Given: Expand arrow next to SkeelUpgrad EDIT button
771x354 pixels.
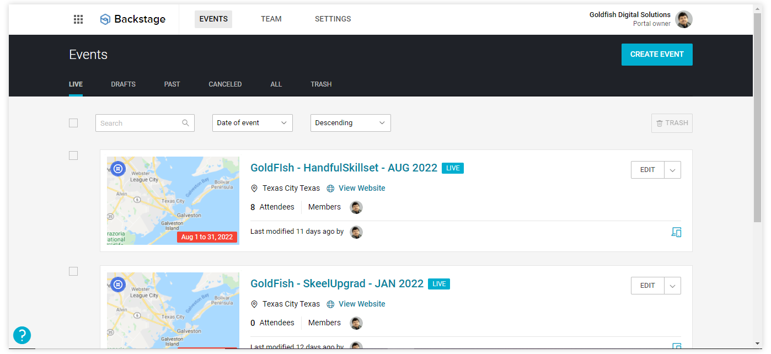Looking at the screenshot, I should coord(673,286).
